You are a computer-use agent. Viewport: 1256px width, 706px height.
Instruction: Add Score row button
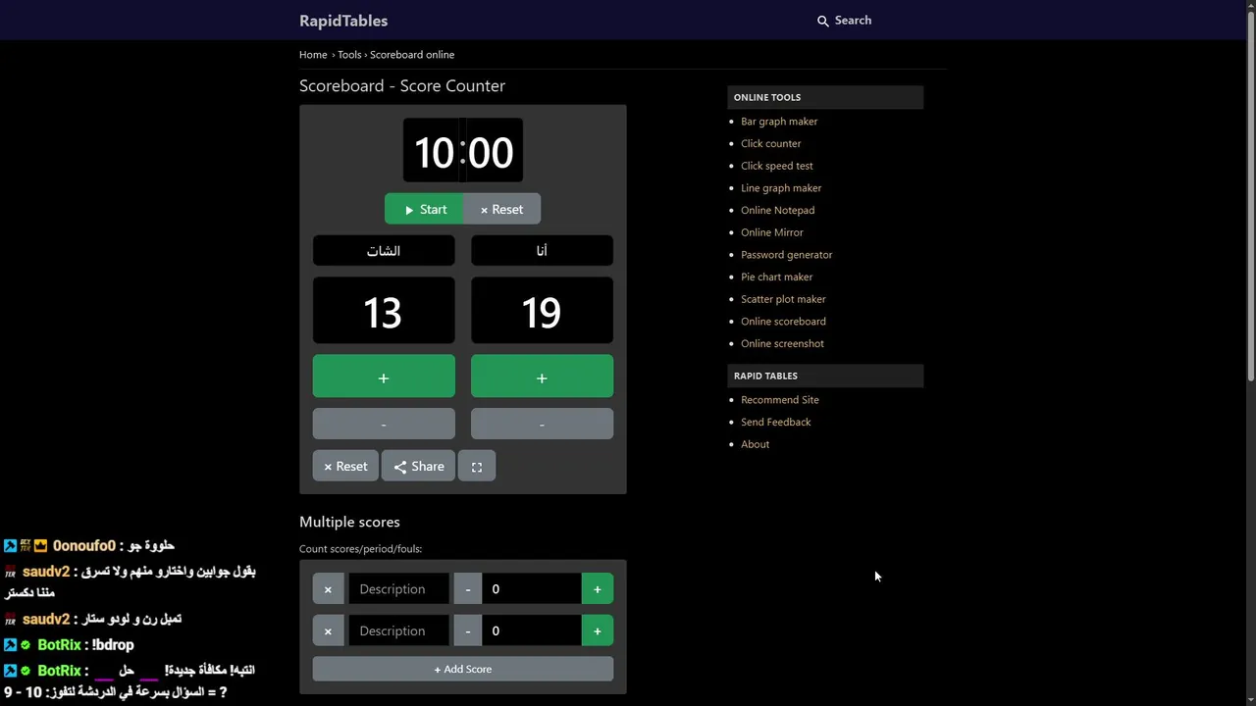463,669
